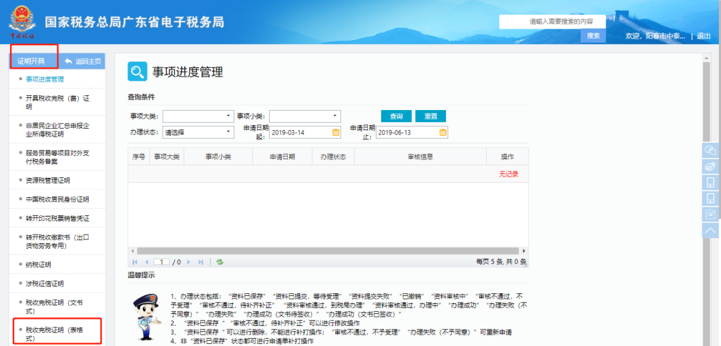
Task: Open 资源税管理证明 menu item
Action: (48, 181)
